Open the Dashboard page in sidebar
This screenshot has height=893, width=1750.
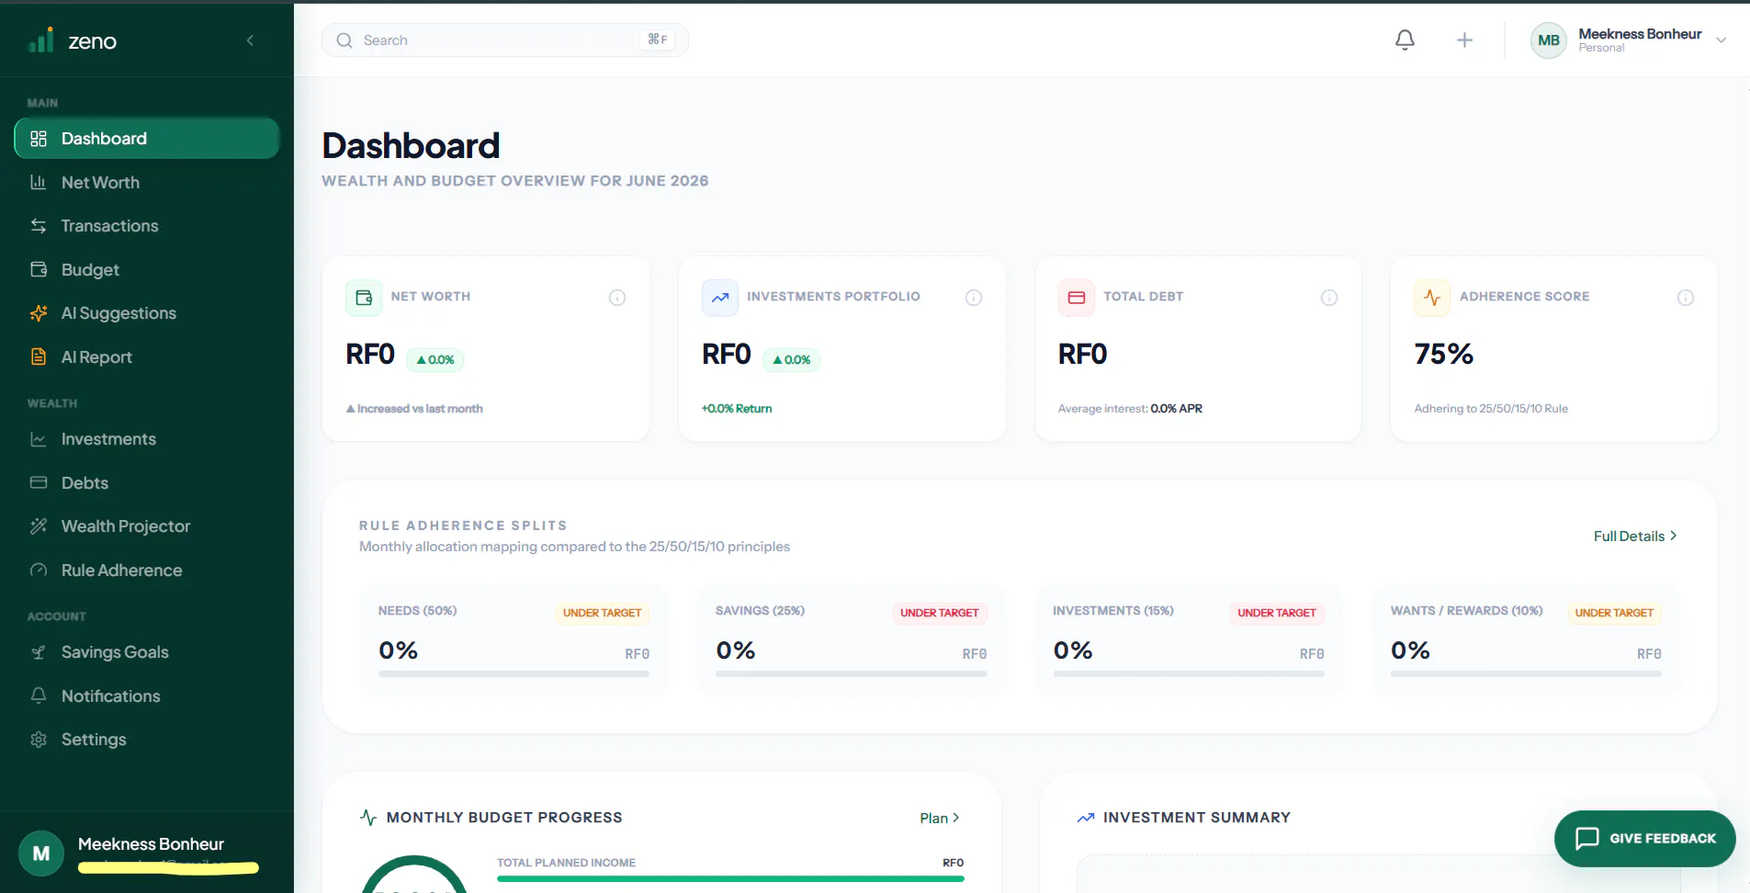tap(147, 139)
